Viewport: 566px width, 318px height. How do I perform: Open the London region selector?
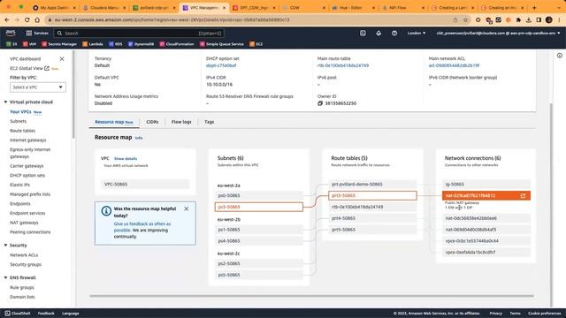(417, 34)
